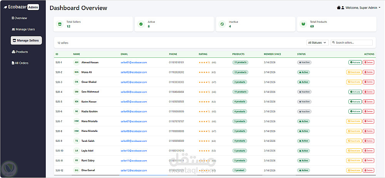
Task: Delete seller Mona Ali
Action: [368, 72]
